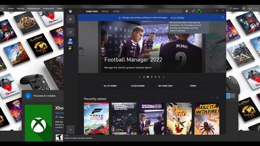Click the blue download icon near installed message
The image size is (260, 146).
pyautogui.click(x=28, y=96)
